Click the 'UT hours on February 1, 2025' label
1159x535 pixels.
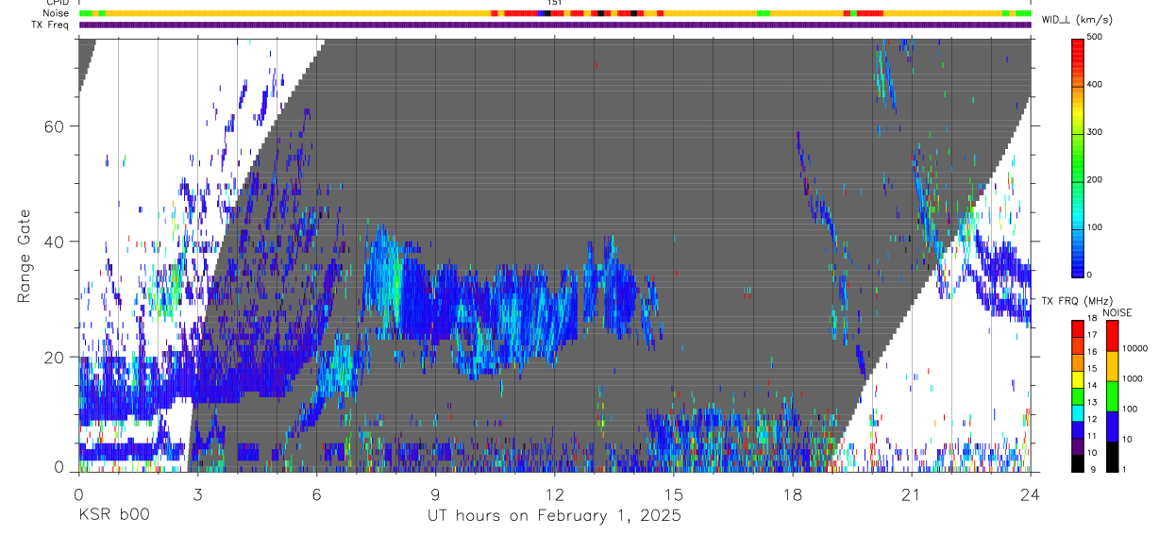(x=555, y=516)
